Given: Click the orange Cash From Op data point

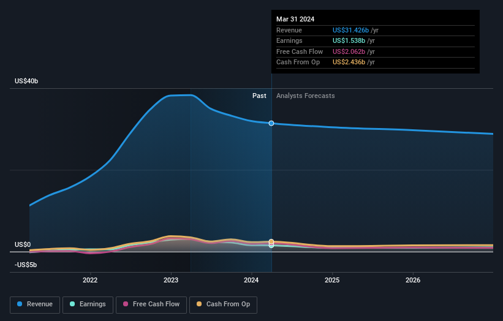Looking at the screenshot, I should [x=271, y=241].
